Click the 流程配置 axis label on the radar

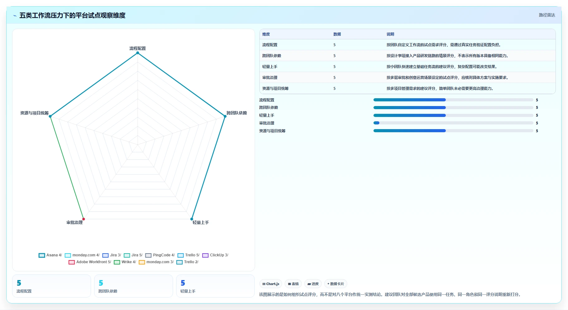point(137,48)
